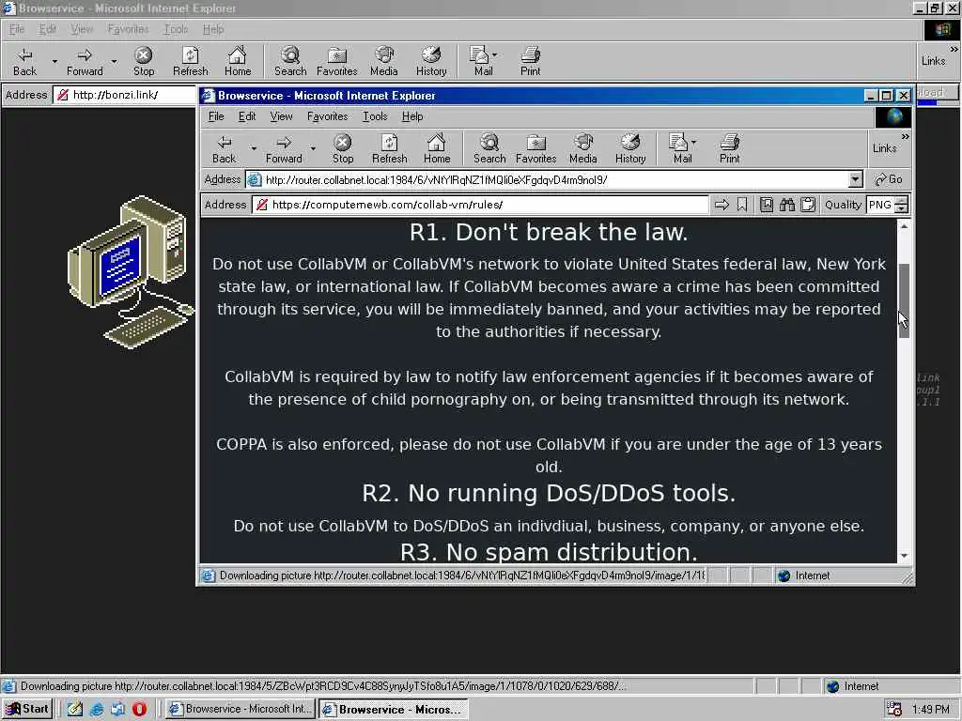Image resolution: width=962 pixels, height=721 pixels.
Task: Open the Edit menu in front window
Action: click(247, 116)
